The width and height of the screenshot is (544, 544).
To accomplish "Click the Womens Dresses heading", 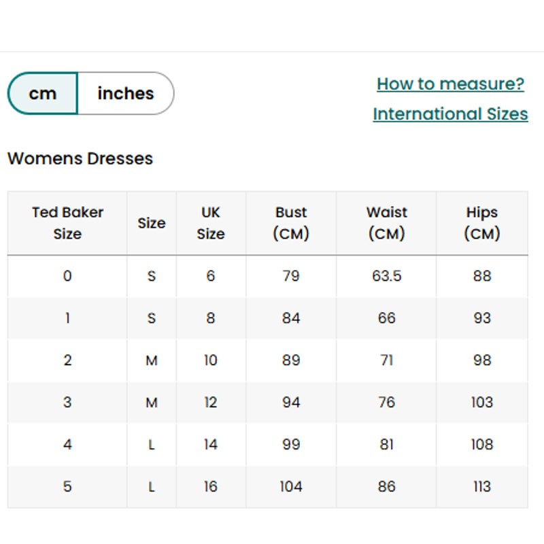I will (80, 158).
